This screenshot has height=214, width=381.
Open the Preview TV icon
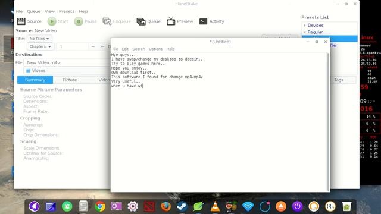(171, 21)
